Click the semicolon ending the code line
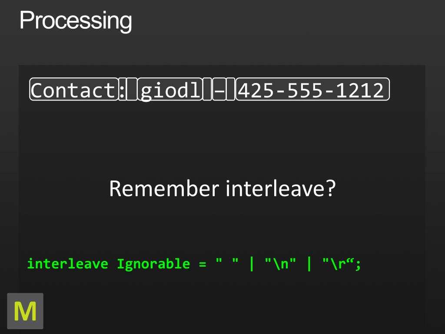445x334 pixels. tap(357, 265)
